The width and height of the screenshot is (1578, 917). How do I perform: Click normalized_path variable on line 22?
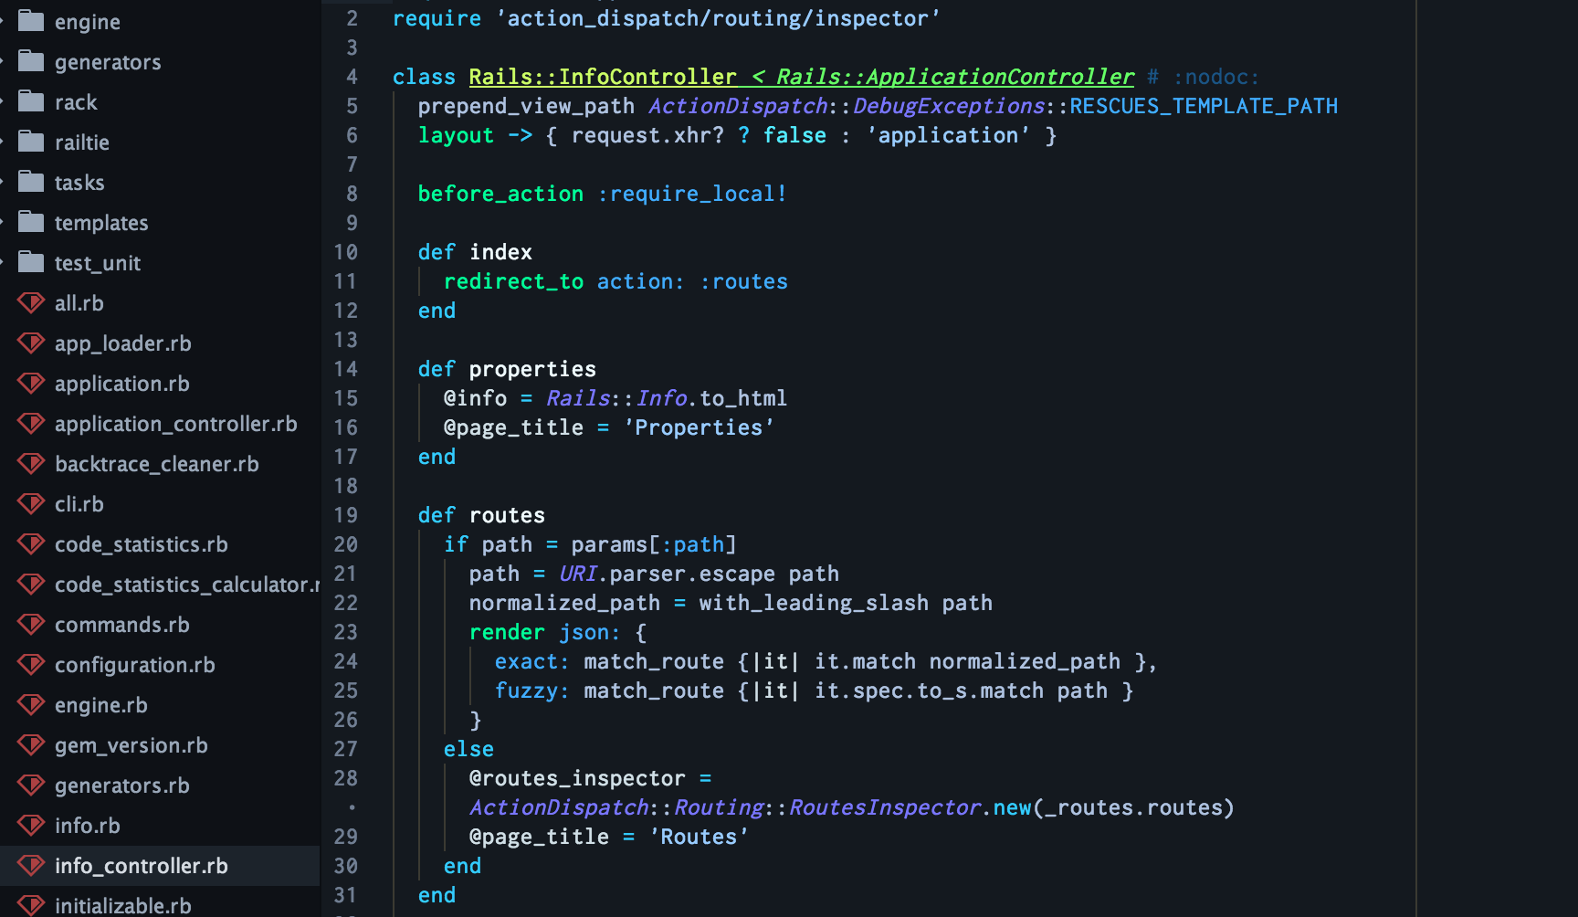tap(564, 603)
